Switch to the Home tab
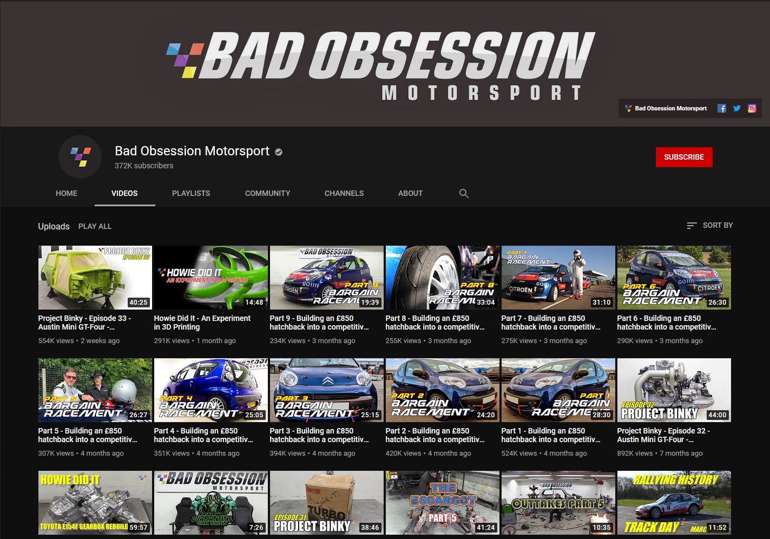Screen dimensions: 770x539 pyautogui.click(x=67, y=193)
